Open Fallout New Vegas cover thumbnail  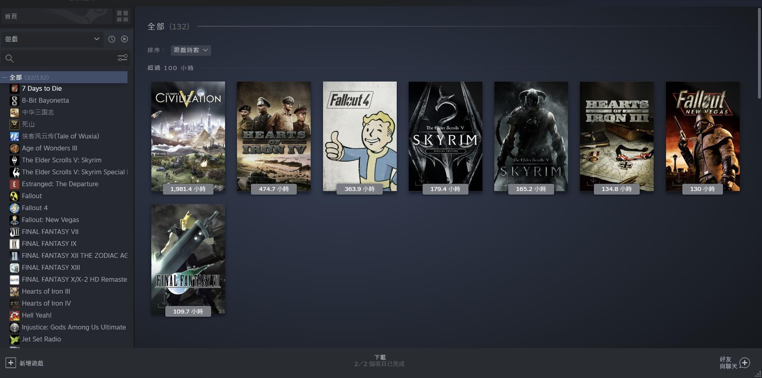(702, 136)
